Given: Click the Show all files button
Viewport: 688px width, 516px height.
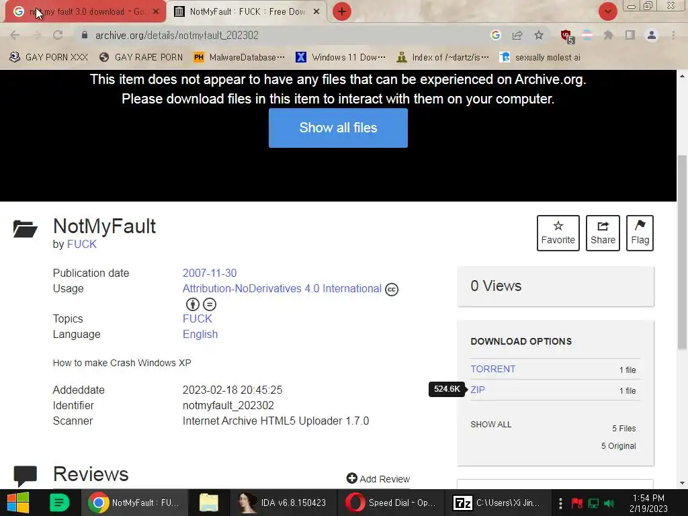Looking at the screenshot, I should (338, 128).
